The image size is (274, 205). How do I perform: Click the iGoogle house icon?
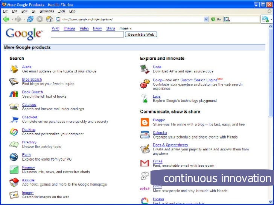(x=14, y=182)
